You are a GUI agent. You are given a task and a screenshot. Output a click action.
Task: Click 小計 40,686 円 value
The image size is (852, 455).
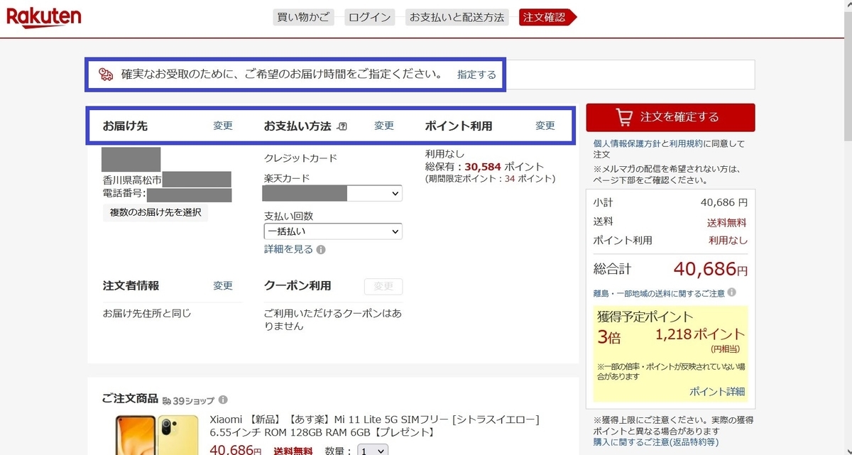[723, 202]
